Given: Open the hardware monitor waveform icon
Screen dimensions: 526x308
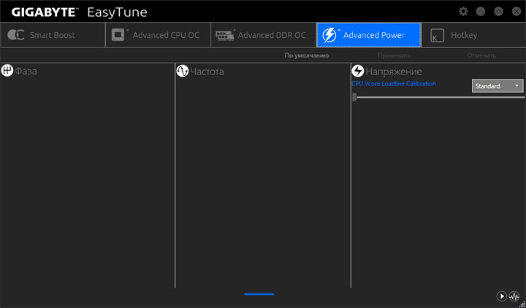Looking at the screenshot, I should point(514,296).
